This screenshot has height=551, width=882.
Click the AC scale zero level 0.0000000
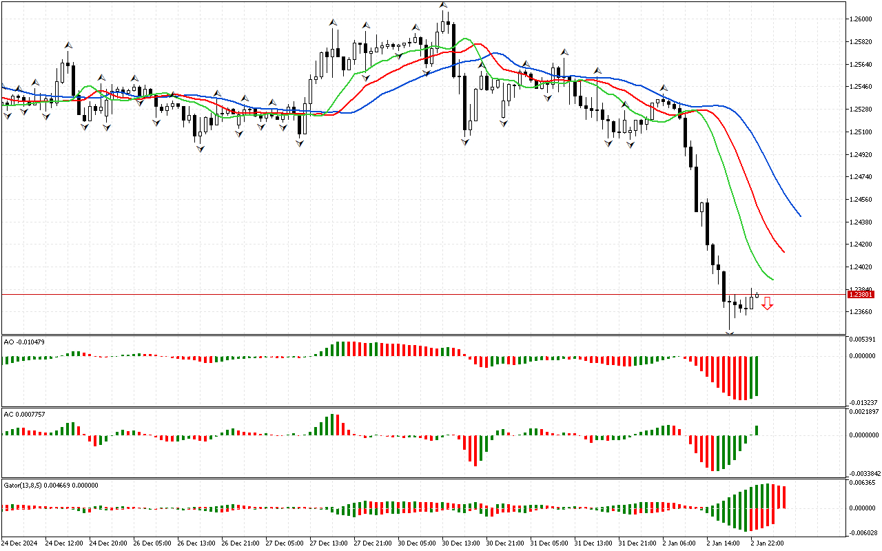point(864,435)
